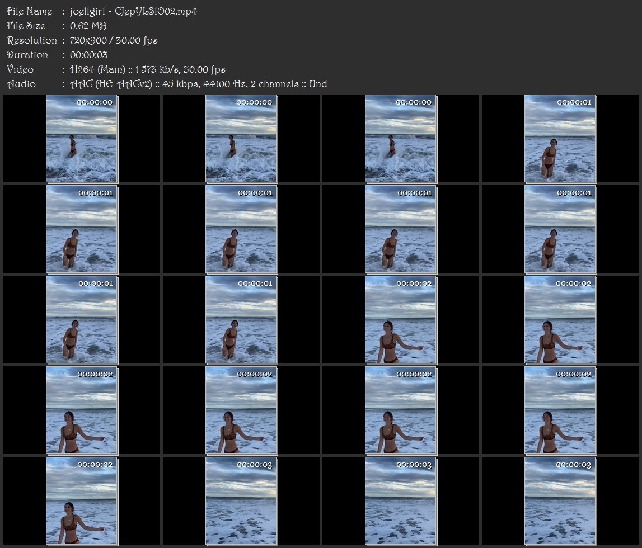The image size is (642, 548).
Task: Click the AAC (HE-AACv2) audio info line
Action: [x=199, y=84]
